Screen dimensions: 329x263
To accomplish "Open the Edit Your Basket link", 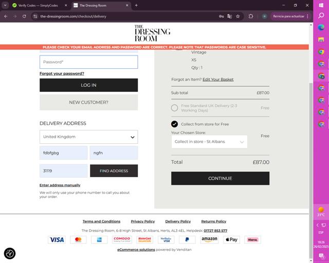I will 218,79.
